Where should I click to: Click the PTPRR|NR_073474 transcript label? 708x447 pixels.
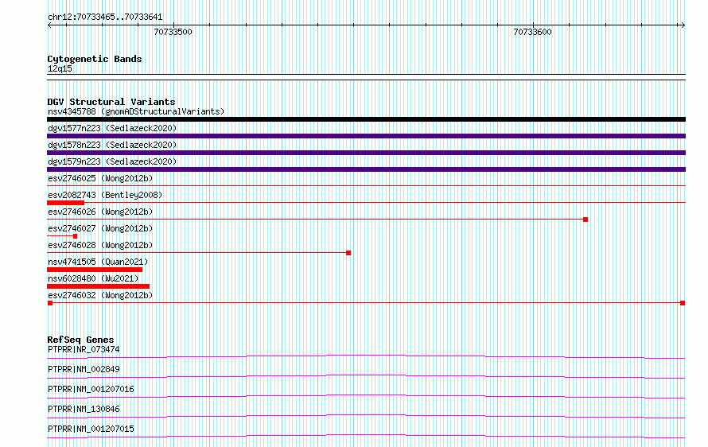coord(84,349)
